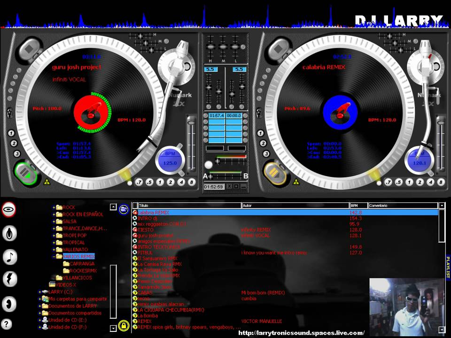This screenshot has width=451, height=338.
Task: Click the right deck yellow play/pause button
Action: pyautogui.click(x=275, y=173)
